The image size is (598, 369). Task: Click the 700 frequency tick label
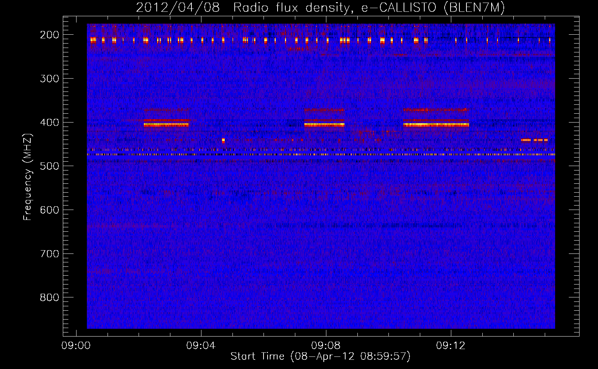click(x=50, y=254)
